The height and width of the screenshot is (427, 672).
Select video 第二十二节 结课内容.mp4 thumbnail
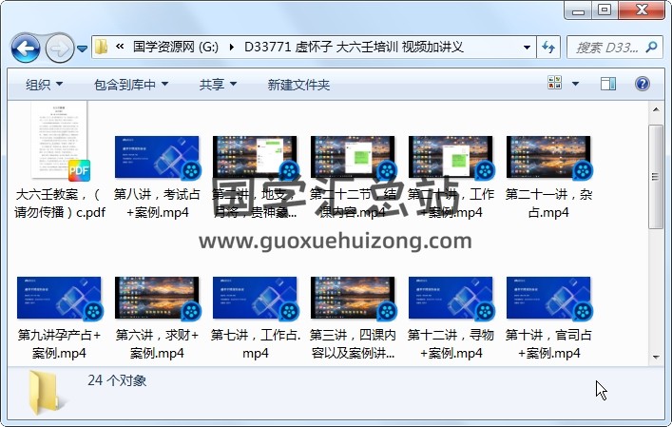click(x=353, y=157)
